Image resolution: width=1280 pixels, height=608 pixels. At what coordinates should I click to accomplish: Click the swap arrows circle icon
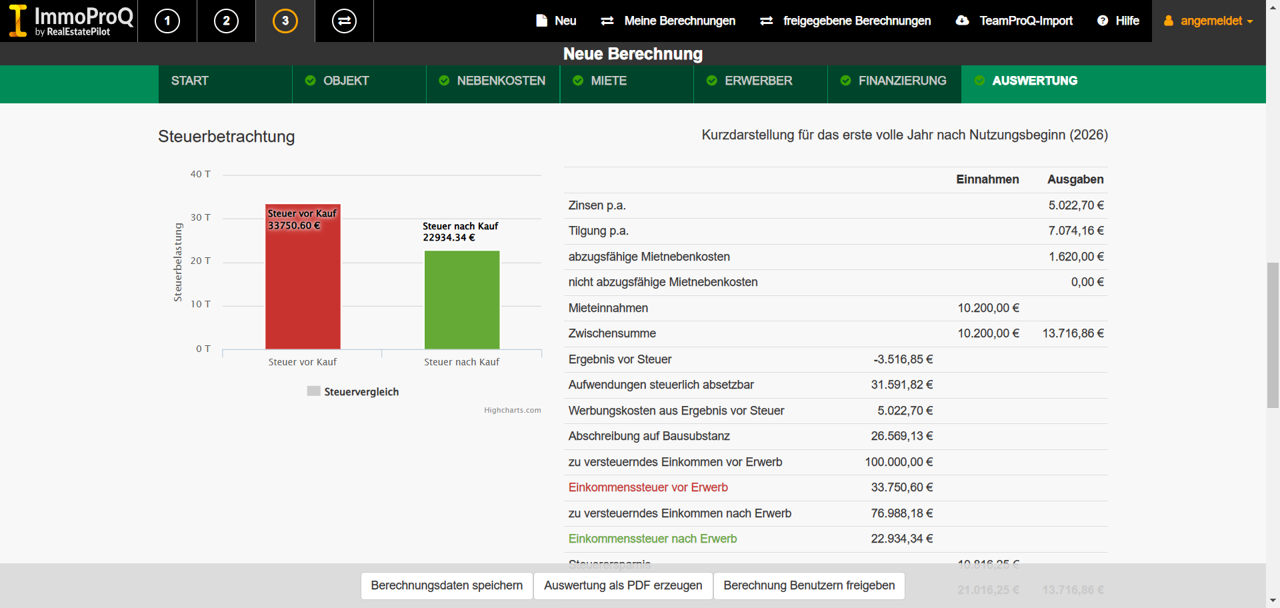(x=344, y=21)
